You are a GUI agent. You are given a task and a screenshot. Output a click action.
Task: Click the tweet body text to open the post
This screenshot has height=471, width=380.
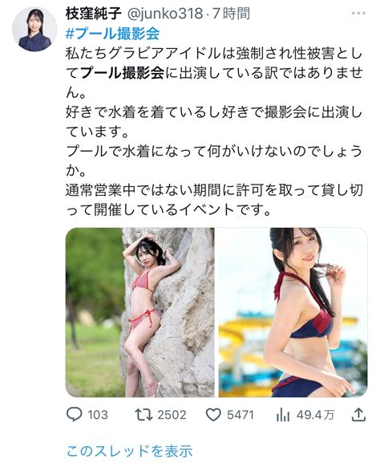tap(214, 132)
